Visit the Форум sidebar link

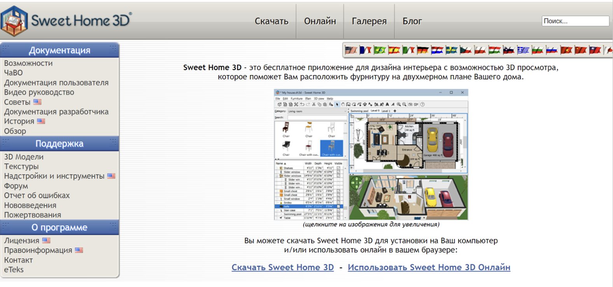tap(16, 186)
